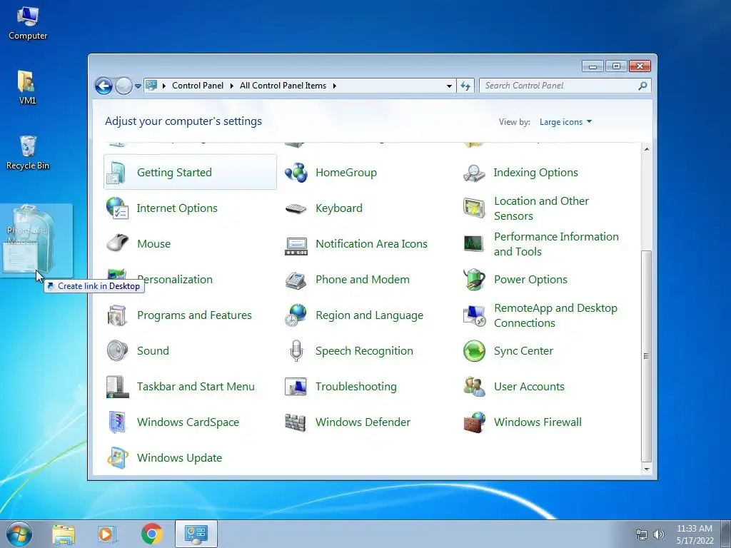
Task: Click the vertical scrollbar thumb
Action: click(x=647, y=355)
